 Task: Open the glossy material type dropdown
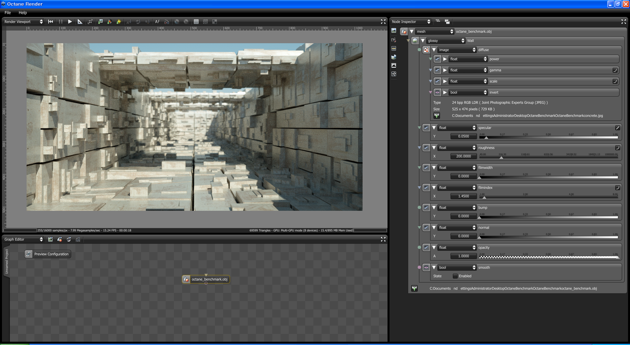(x=446, y=41)
